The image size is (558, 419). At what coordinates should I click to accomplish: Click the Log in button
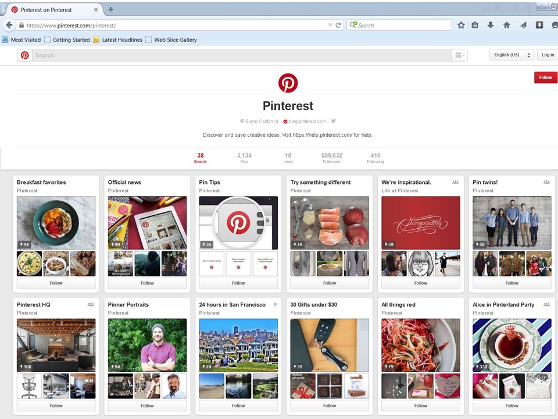click(x=548, y=55)
